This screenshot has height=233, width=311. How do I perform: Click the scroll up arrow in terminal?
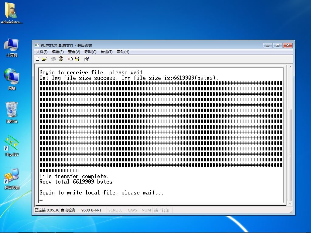(290, 67)
